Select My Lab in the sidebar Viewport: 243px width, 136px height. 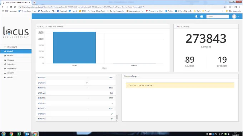coord(16,51)
